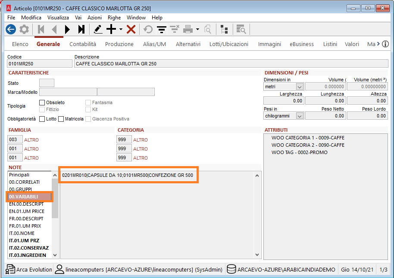Click the Descrizione text field
The height and width of the screenshot is (278, 394).
point(231,64)
